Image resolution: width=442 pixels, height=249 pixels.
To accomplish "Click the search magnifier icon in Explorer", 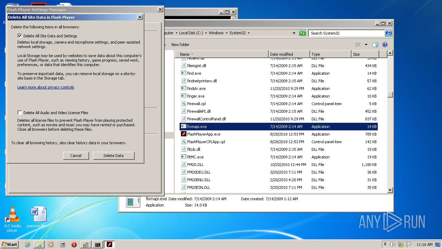I will point(388,33).
